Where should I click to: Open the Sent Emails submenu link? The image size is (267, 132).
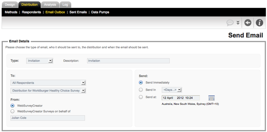[x=78, y=12]
